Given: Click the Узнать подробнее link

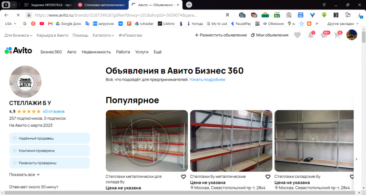Looking at the screenshot, I should (207, 80).
